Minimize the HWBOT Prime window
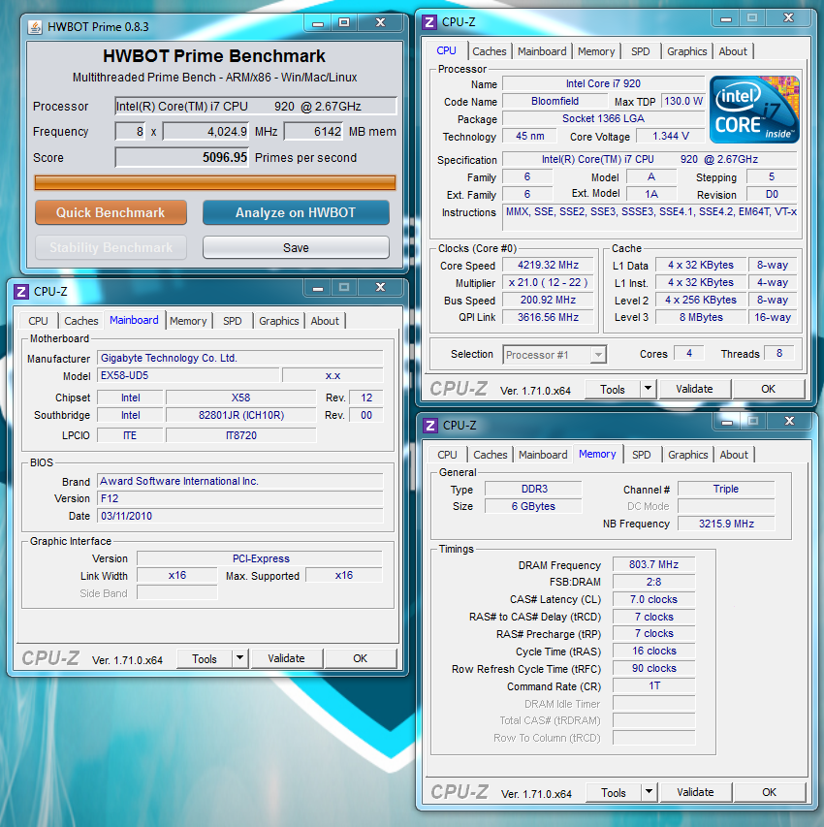The image size is (824, 827). click(318, 23)
